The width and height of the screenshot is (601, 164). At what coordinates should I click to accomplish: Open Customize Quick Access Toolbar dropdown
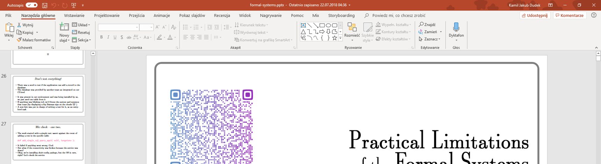[x=83, y=5]
